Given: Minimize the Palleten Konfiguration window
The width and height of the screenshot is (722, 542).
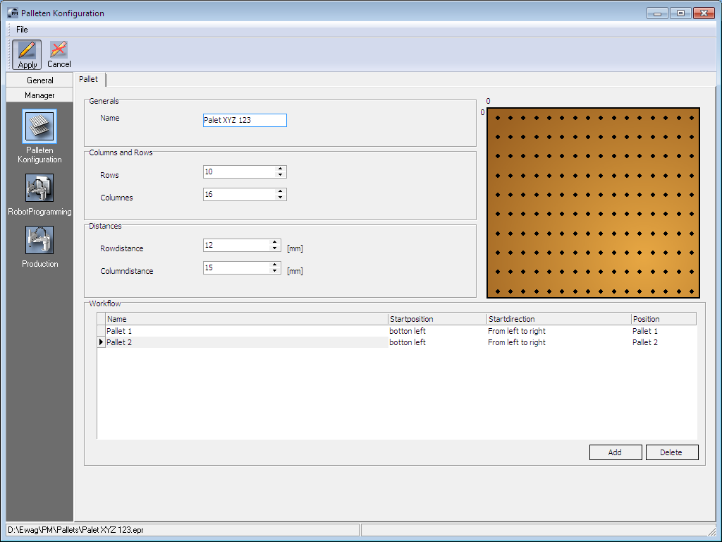Looking at the screenshot, I should 658,13.
